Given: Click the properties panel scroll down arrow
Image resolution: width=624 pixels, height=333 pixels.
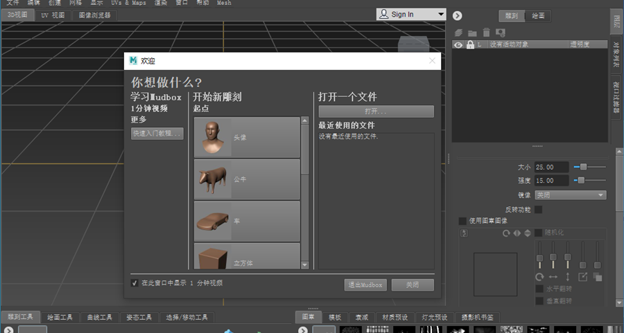Looking at the screenshot, I should point(619,303).
